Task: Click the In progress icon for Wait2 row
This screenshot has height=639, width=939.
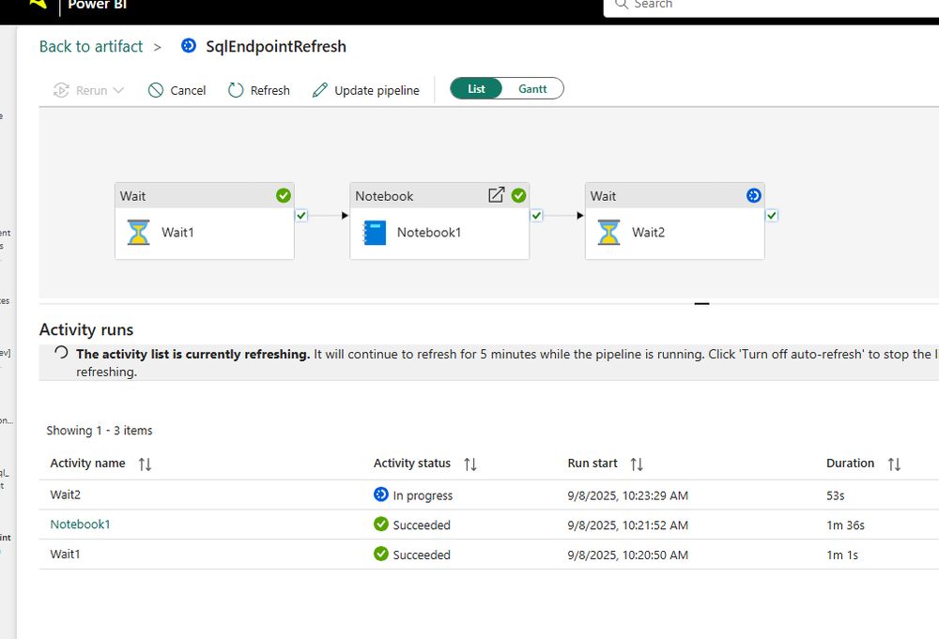Action: point(381,494)
